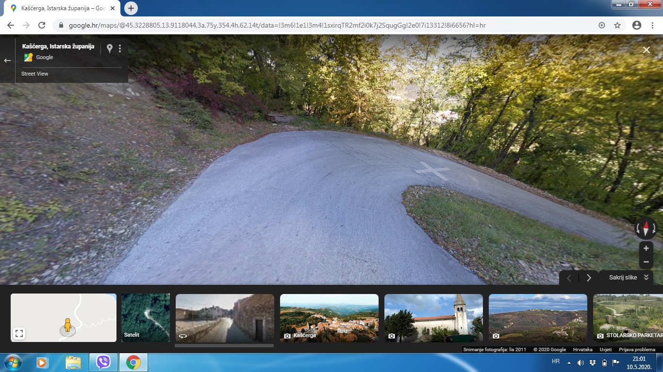Image resolution: width=663 pixels, height=372 pixels.
Task: Open Chrome profile avatar icon
Action: [637, 25]
